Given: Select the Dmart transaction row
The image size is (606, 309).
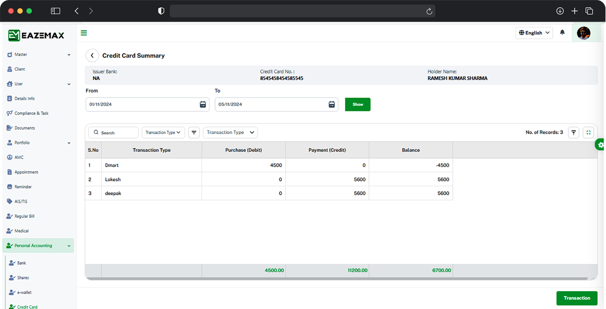Looking at the screenshot, I should 269,165.
